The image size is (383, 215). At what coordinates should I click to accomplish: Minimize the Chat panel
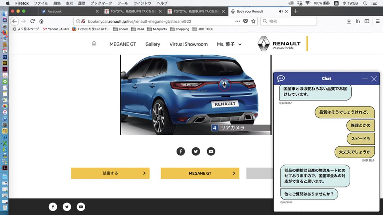coord(365,79)
